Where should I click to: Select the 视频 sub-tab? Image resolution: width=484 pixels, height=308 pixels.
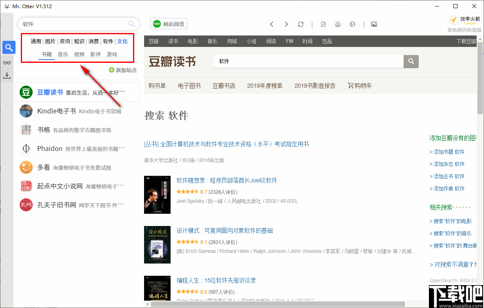(79, 54)
